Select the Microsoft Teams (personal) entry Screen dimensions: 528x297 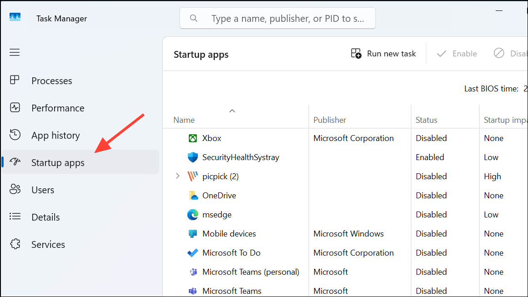[x=251, y=272]
